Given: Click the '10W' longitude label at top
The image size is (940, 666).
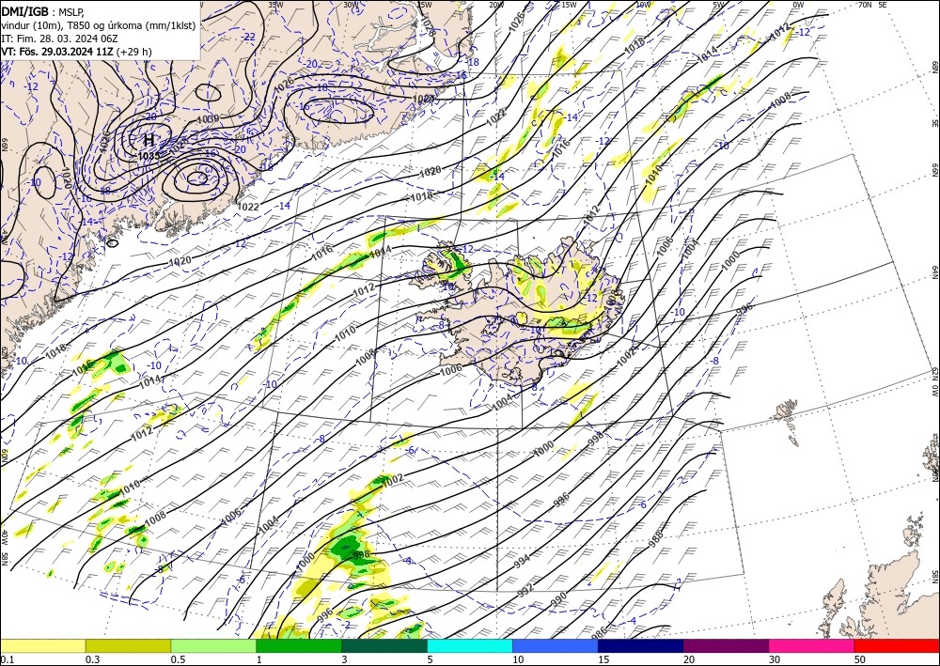Looking at the screenshot, I should tap(643, 5).
